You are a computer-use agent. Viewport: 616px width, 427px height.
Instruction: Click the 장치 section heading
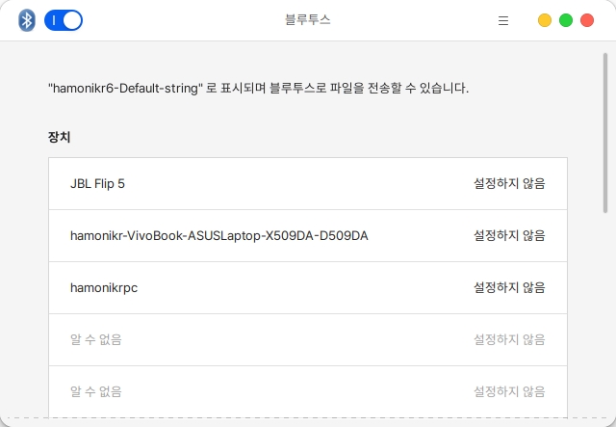(x=60, y=137)
